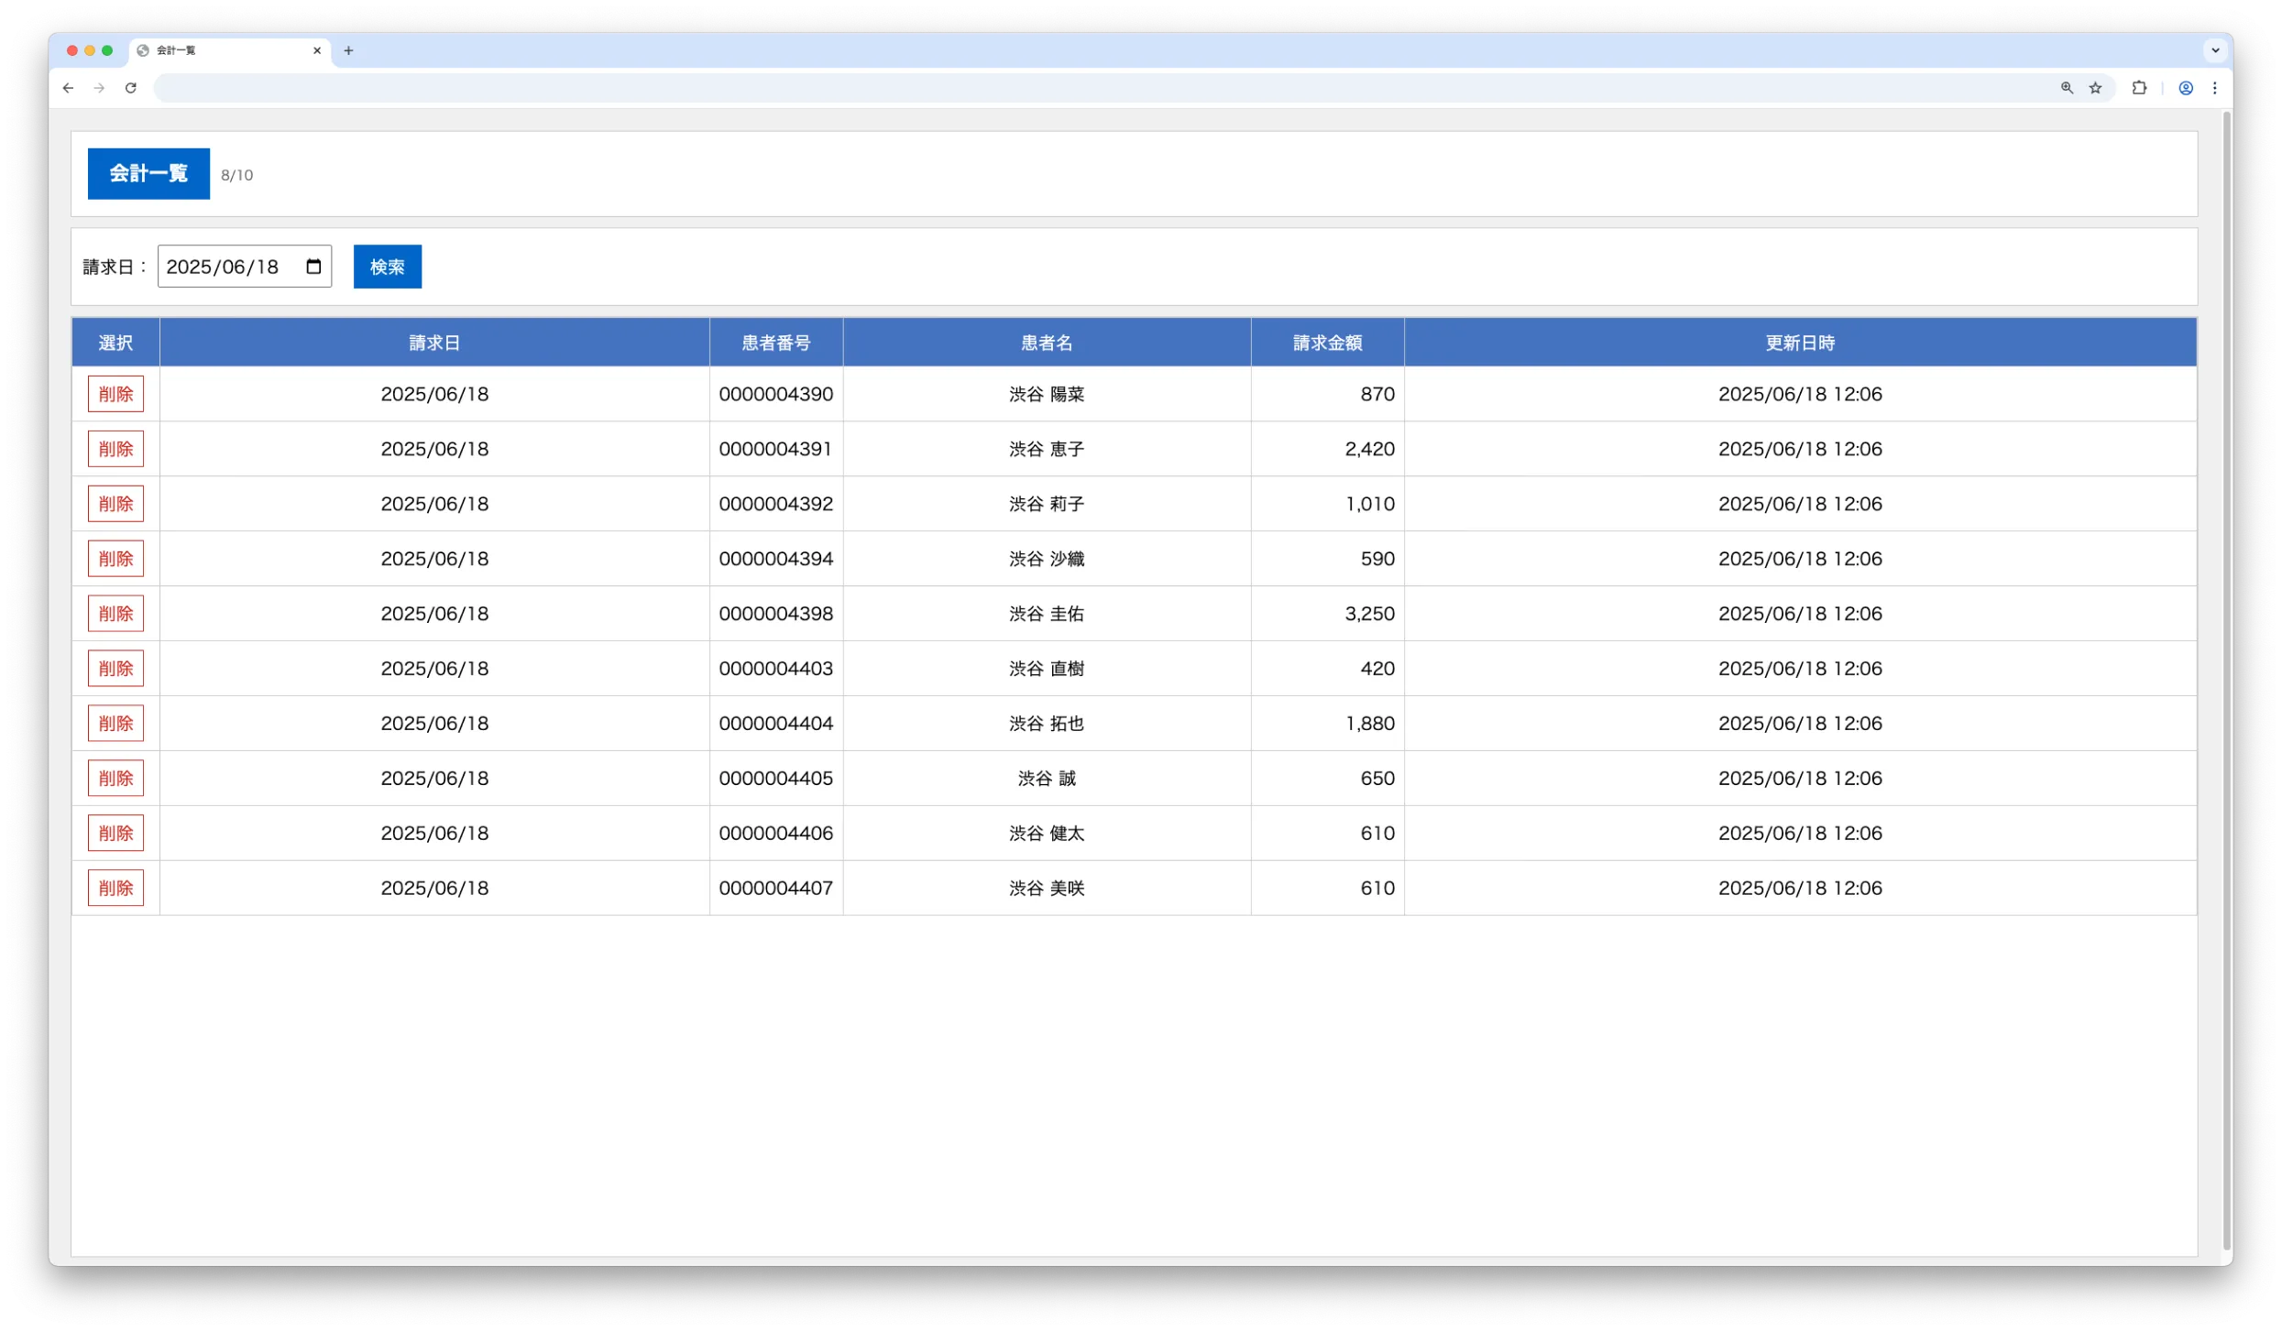This screenshot has width=2282, height=1331.
Task: Click the 会計一覧 header button
Action: [148, 173]
